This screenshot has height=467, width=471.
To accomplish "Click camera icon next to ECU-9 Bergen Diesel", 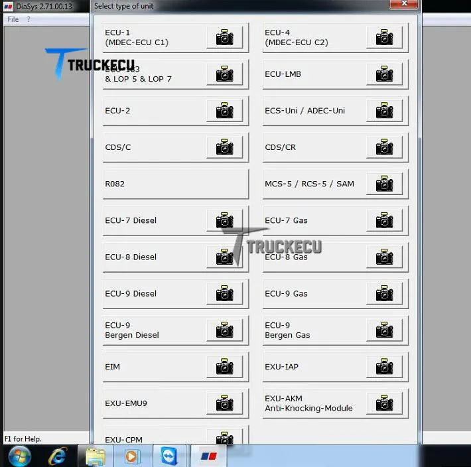I will (x=224, y=330).
